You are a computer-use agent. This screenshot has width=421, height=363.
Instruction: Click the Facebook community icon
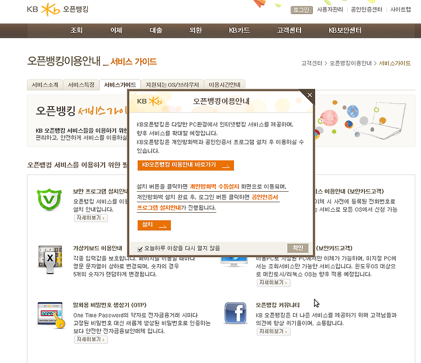235,313
